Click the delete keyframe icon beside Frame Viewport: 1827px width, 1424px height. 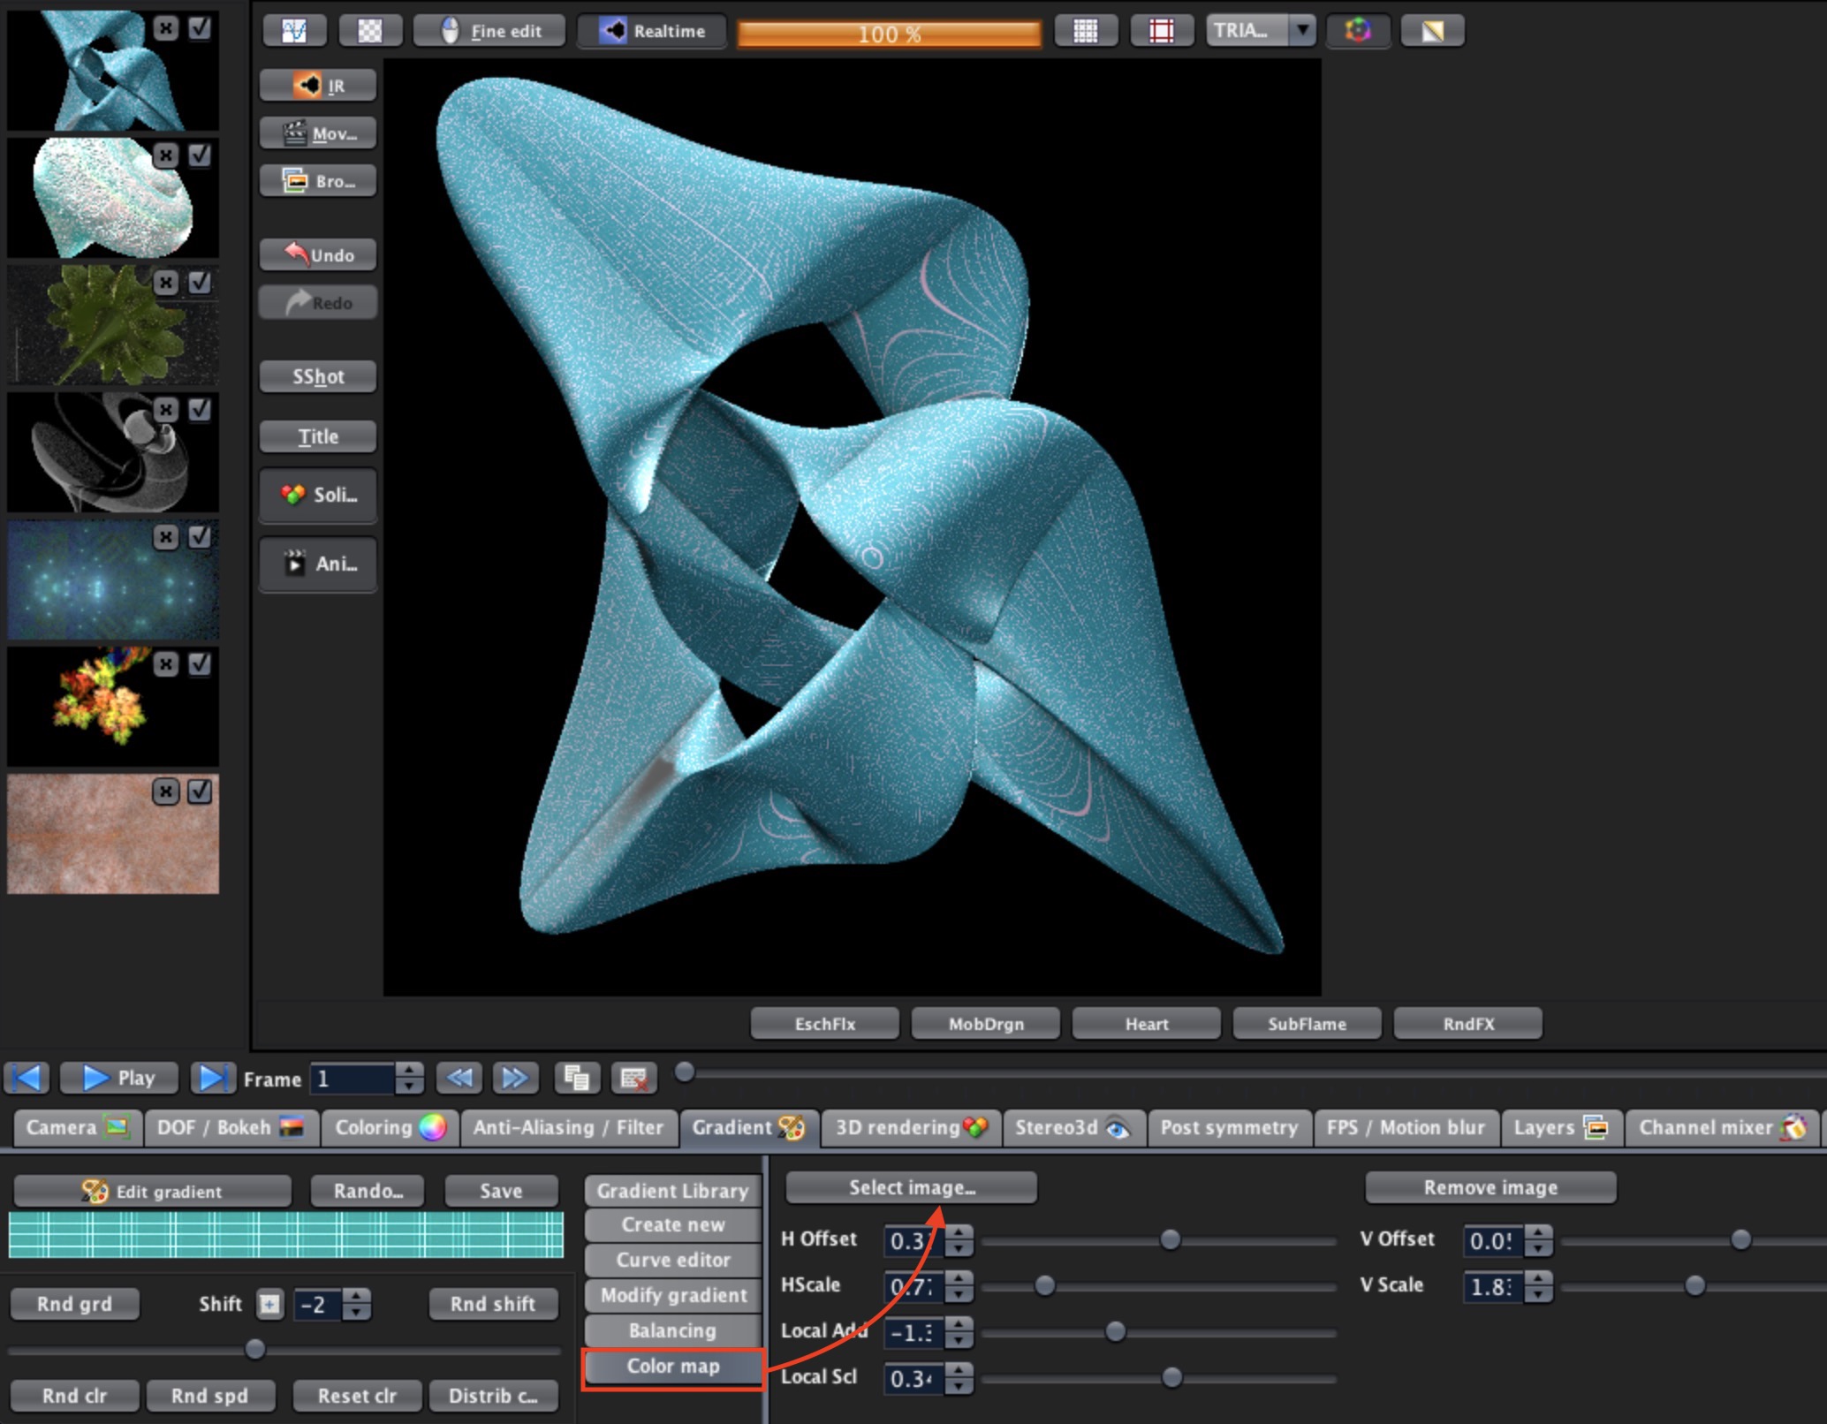pos(633,1078)
